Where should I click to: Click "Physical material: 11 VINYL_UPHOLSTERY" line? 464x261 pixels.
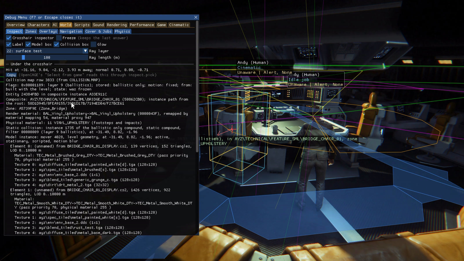74,123
